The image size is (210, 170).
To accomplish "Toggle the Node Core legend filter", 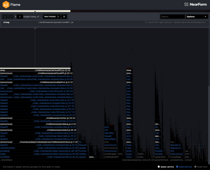I will (201, 167).
